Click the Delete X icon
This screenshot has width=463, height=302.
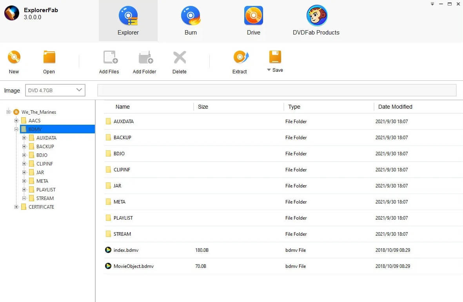click(x=180, y=58)
